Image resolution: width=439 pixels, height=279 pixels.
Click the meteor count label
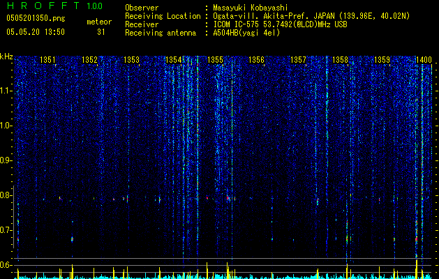click(99, 22)
